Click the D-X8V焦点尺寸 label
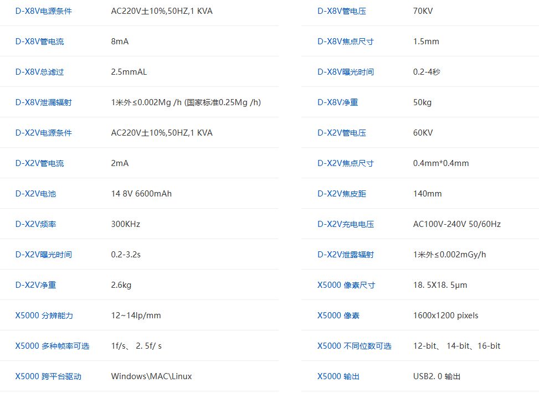539x393 pixels. pyautogui.click(x=345, y=42)
